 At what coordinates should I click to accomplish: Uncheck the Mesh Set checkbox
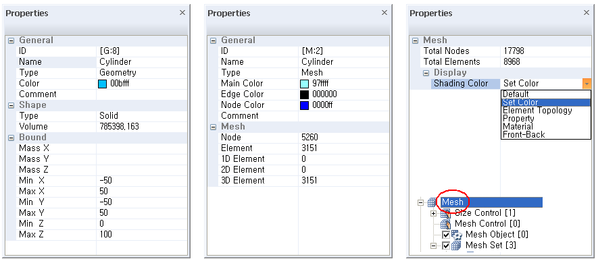coord(446,246)
